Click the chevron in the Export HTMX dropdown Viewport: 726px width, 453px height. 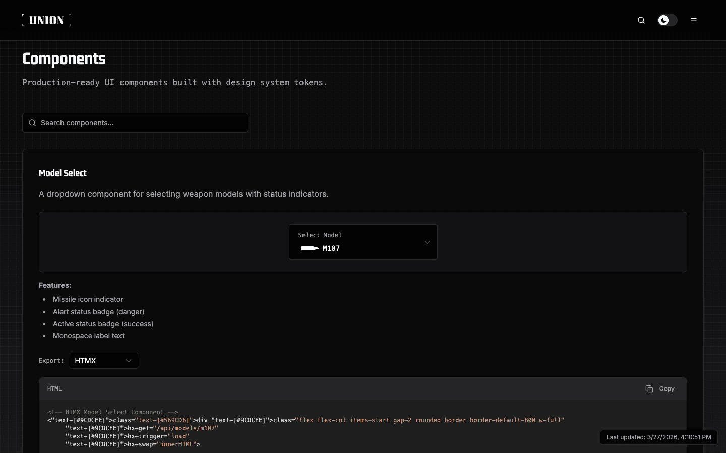pos(129,361)
